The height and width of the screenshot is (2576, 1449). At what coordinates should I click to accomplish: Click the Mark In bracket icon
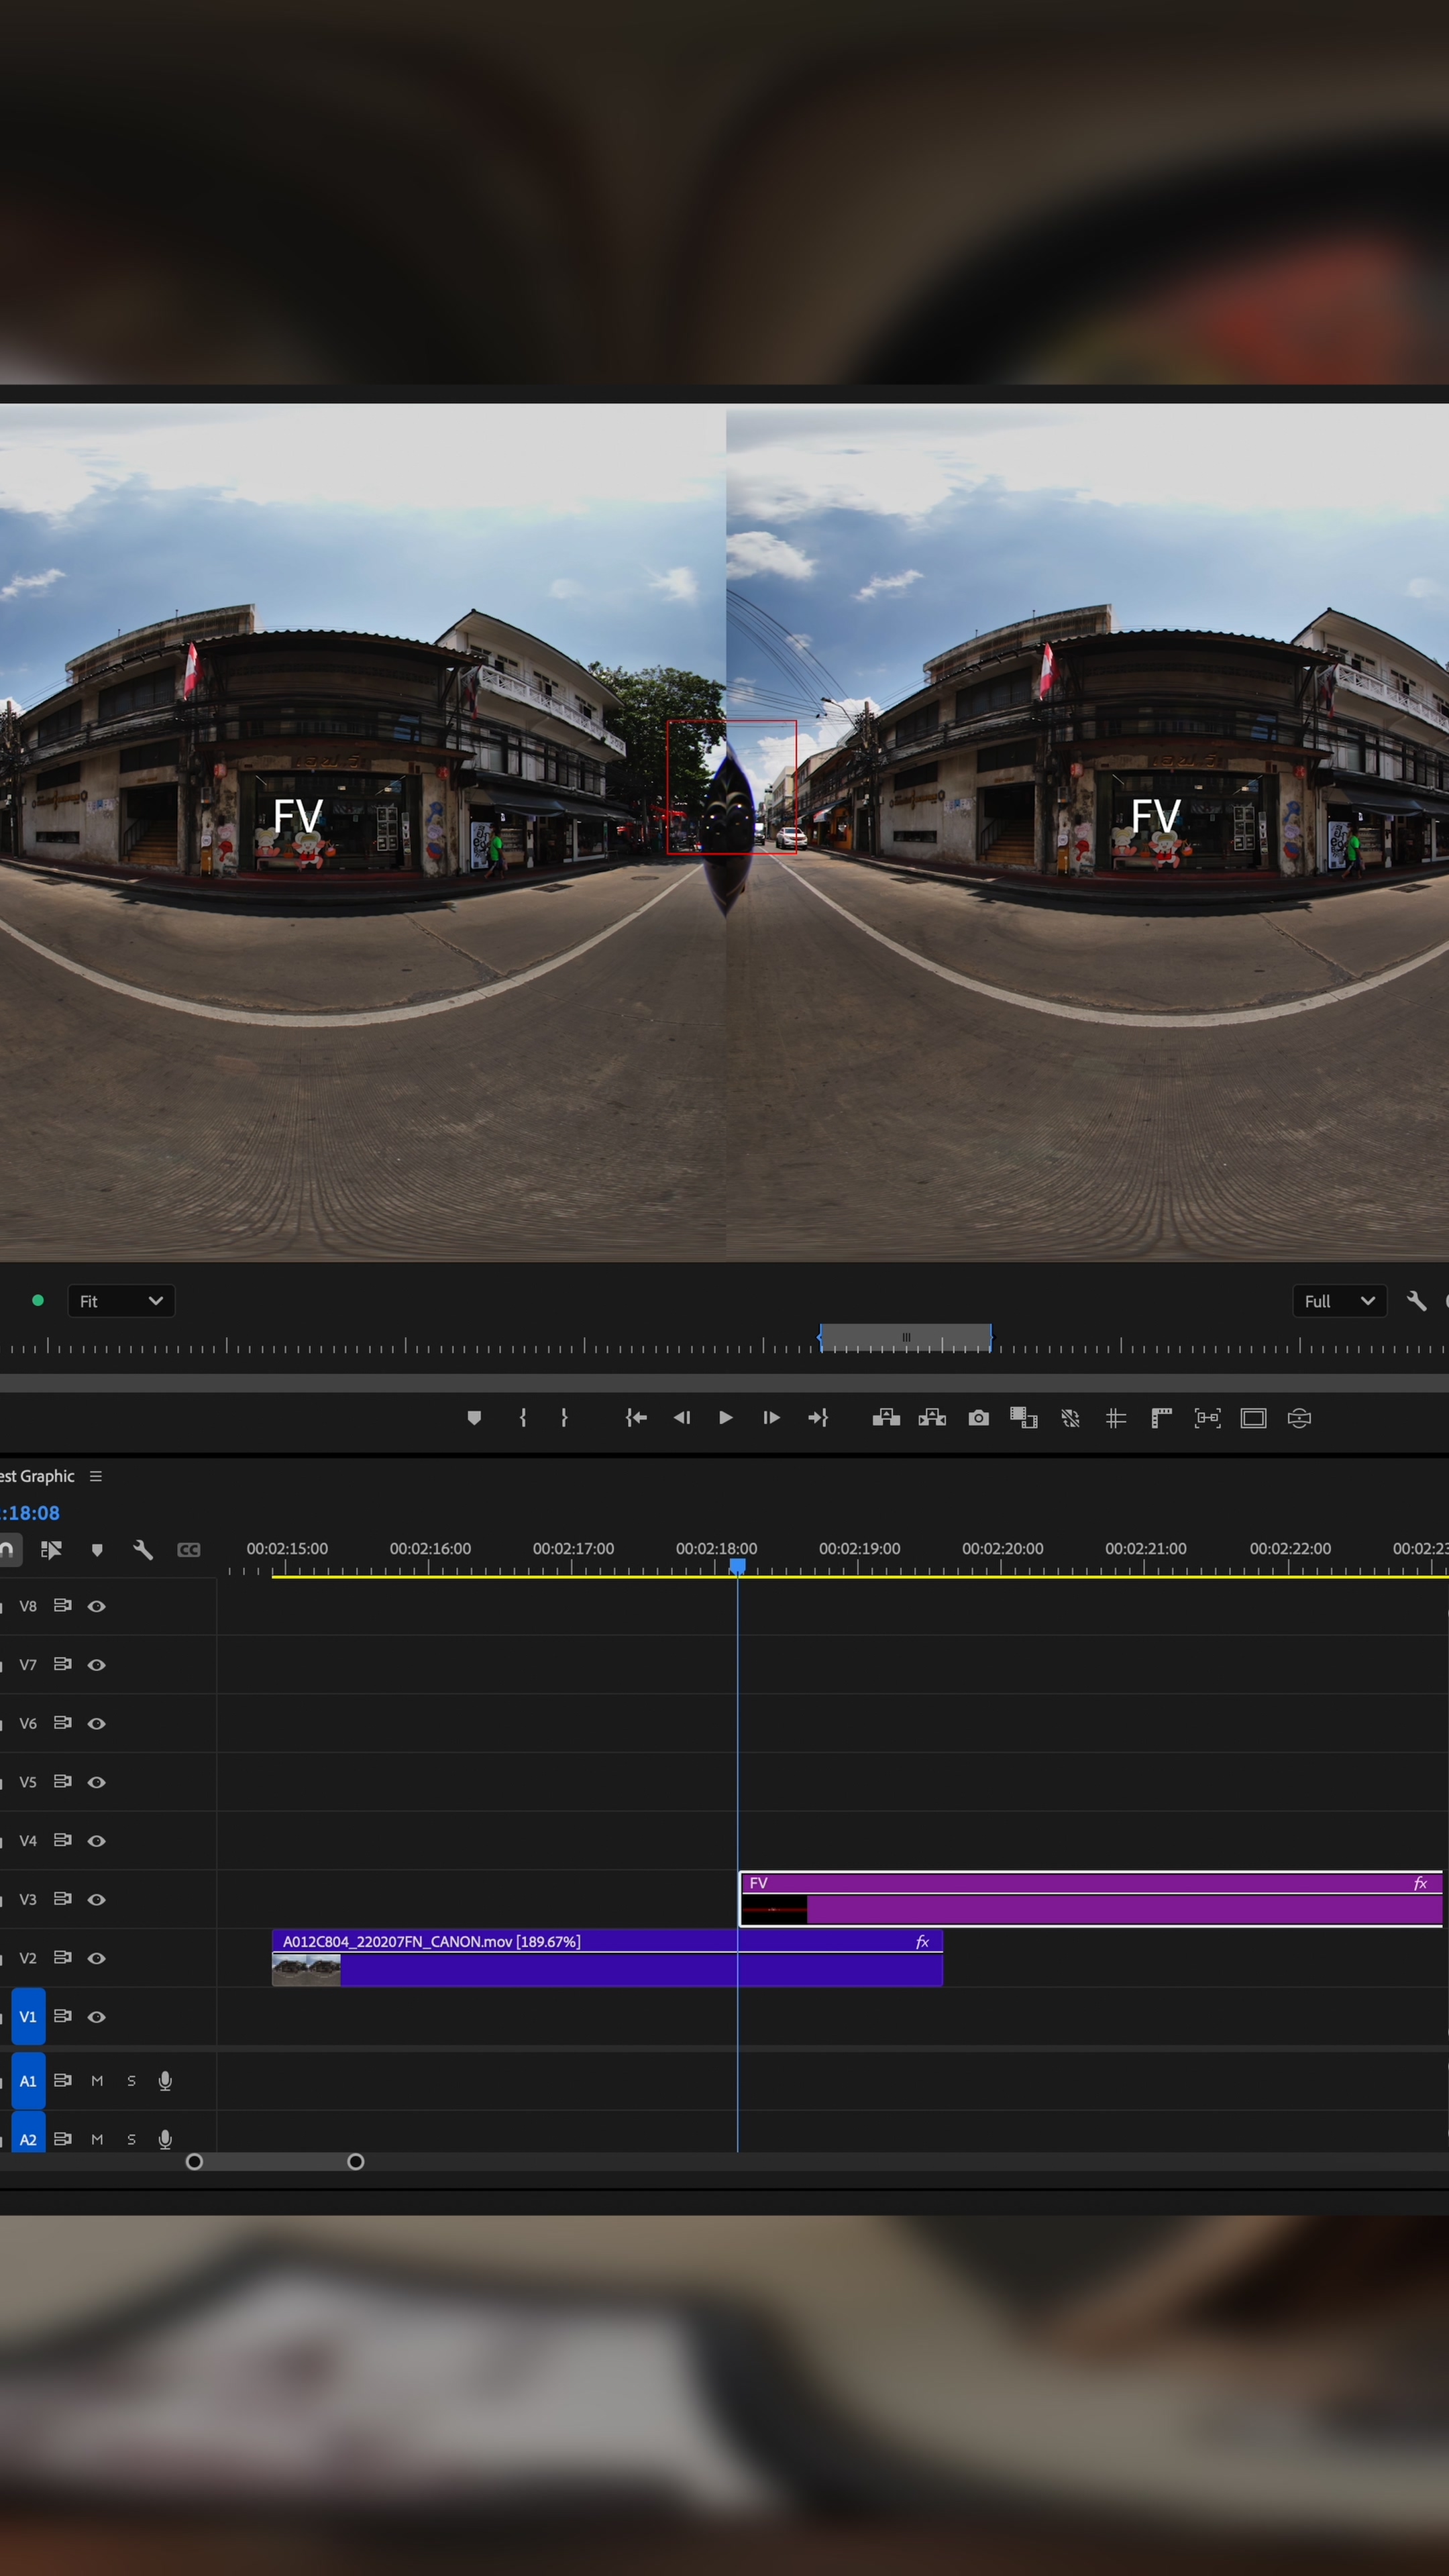(x=522, y=1418)
